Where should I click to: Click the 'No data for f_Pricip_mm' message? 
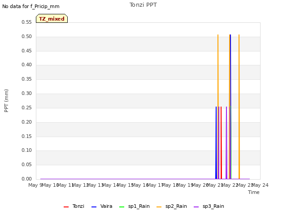click(31, 6)
